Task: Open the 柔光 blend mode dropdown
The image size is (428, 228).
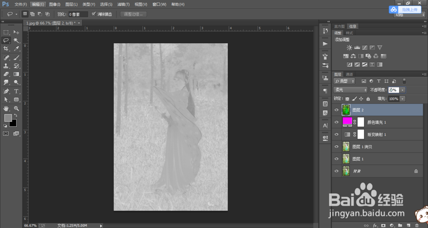Action: point(351,90)
